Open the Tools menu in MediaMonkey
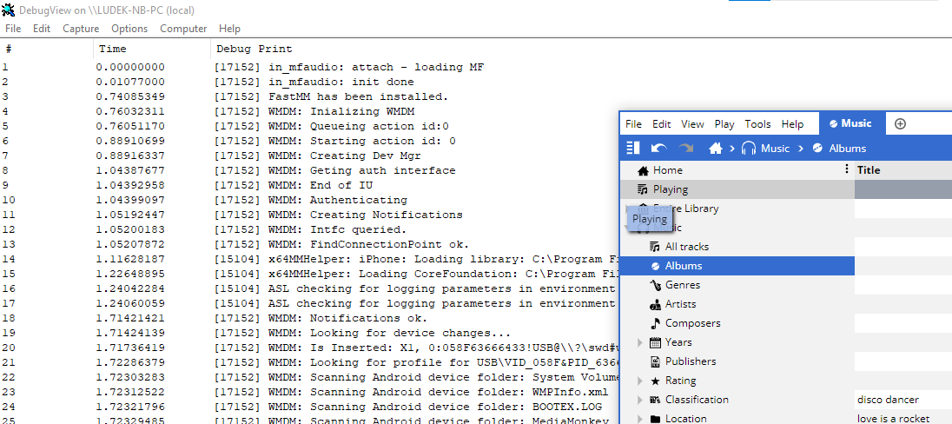The image size is (952, 424). [757, 124]
